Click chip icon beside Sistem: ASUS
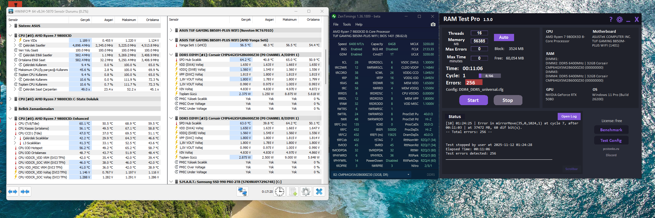The height and width of the screenshot is (218, 655). [16, 26]
